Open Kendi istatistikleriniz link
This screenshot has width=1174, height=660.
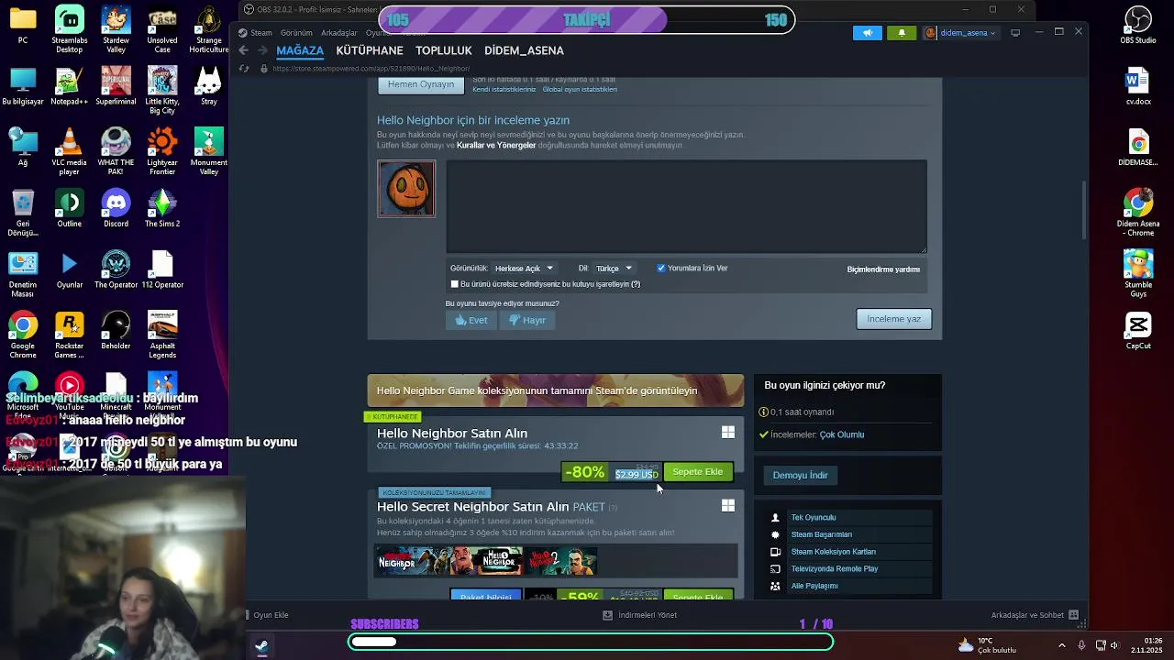point(504,90)
